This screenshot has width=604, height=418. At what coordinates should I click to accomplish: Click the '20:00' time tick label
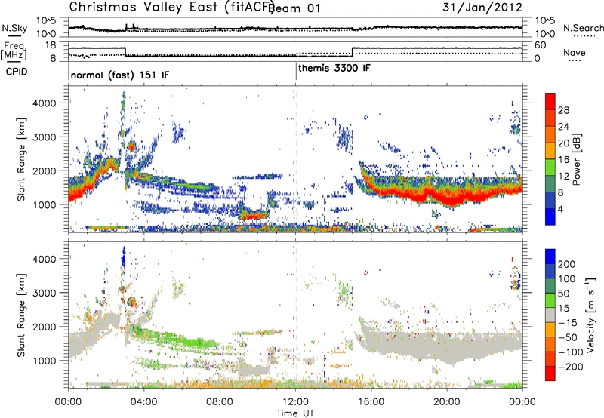446,401
